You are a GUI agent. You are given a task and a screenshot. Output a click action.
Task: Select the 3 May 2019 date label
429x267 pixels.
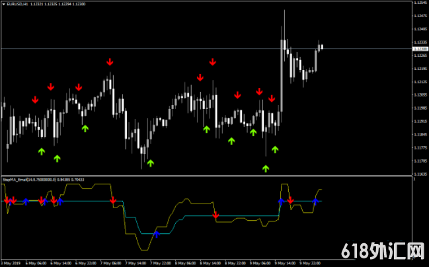(x=12, y=263)
